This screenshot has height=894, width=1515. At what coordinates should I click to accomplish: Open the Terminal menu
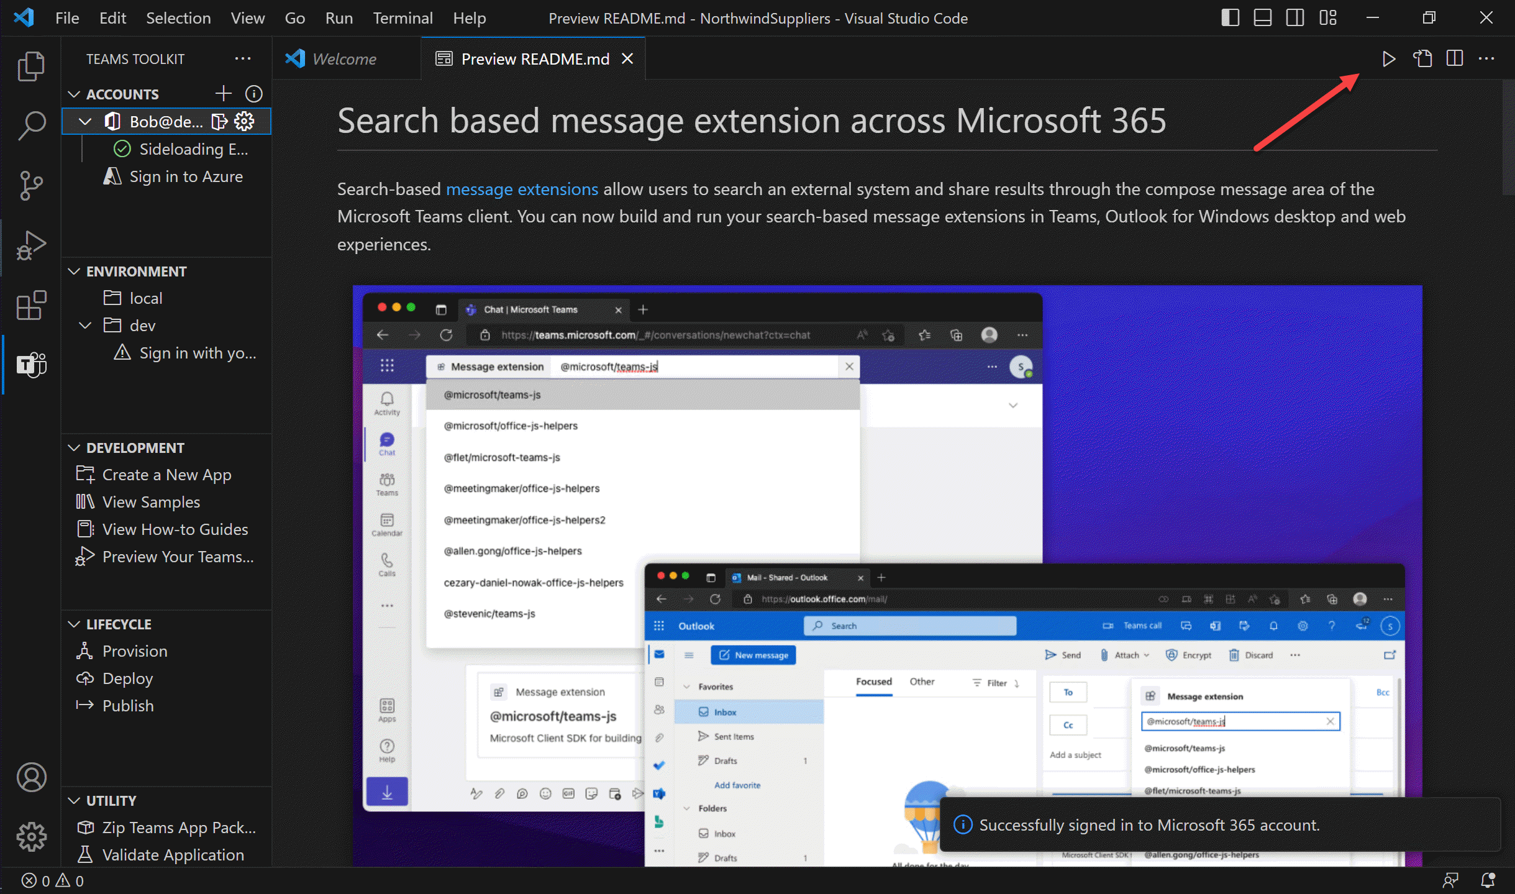(x=403, y=18)
